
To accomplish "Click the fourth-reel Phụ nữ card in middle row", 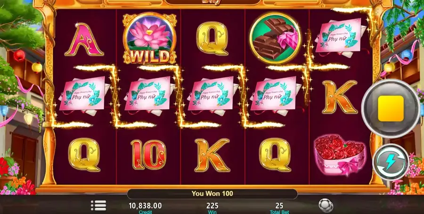I will point(276,94).
